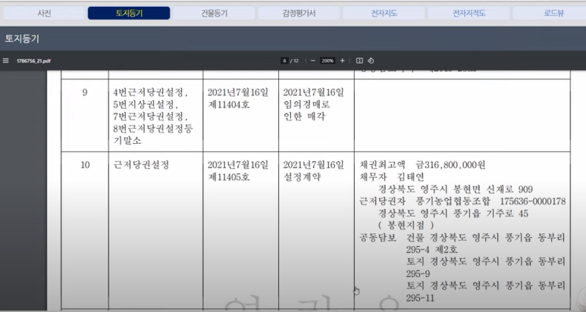Zoom out with the minus icon
Screen dimensions: 586x312
pyautogui.click(x=313, y=61)
